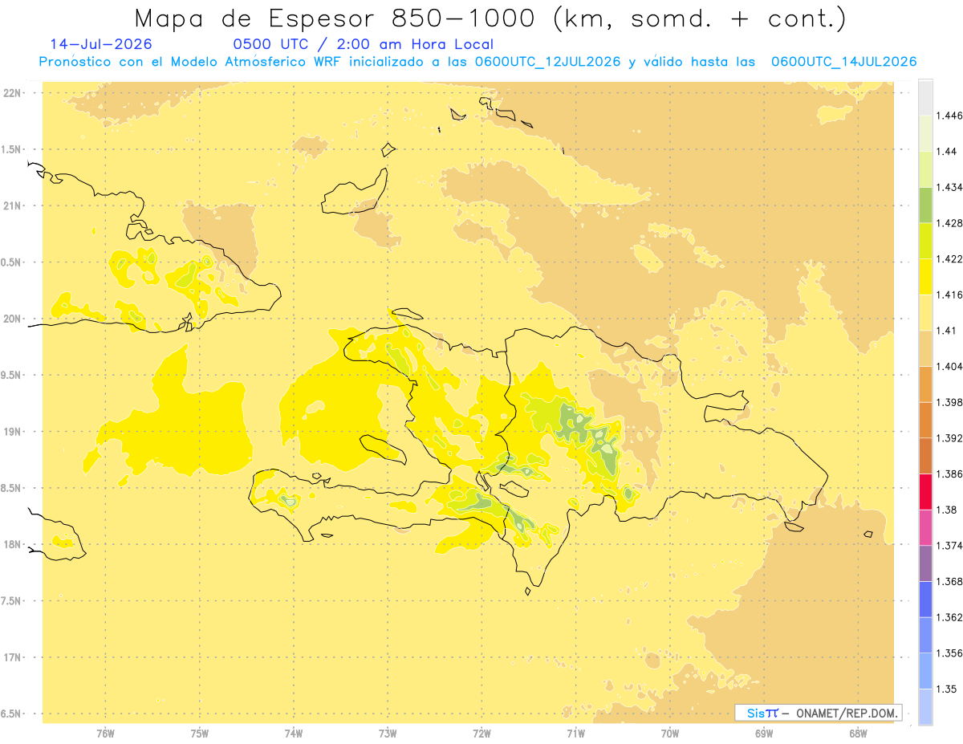This screenshot has width=963, height=744.
Task: Pick the purple swatch between 1.368 and 1.374
Action: 925,563
